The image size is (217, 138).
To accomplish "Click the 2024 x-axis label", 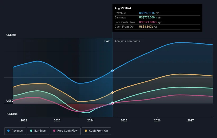I will (90, 121).
